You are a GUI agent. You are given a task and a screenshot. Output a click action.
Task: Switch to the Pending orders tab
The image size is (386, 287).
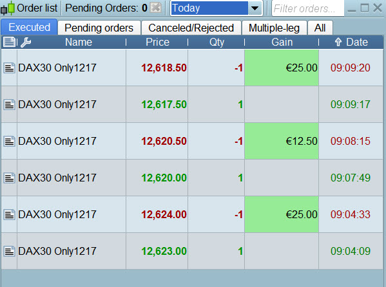point(99,28)
